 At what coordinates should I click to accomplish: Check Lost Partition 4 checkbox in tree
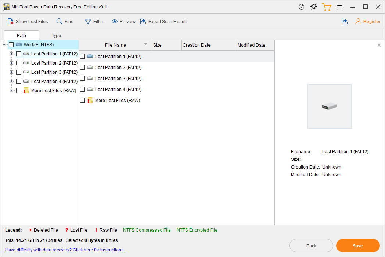(18, 81)
